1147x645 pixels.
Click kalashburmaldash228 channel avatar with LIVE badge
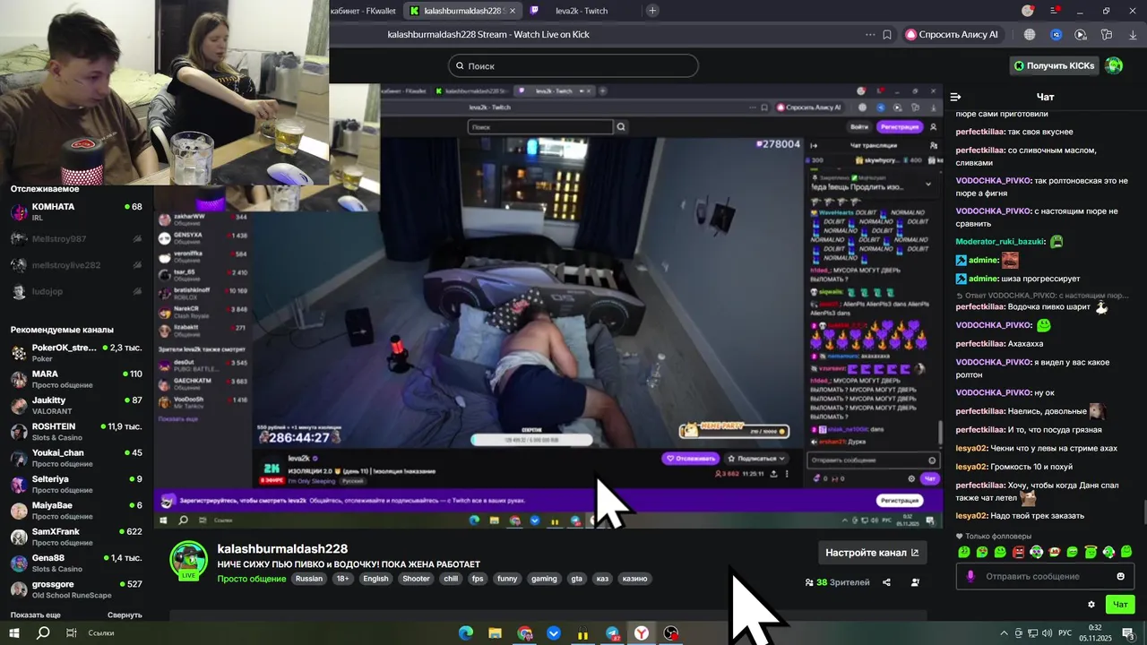(189, 561)
